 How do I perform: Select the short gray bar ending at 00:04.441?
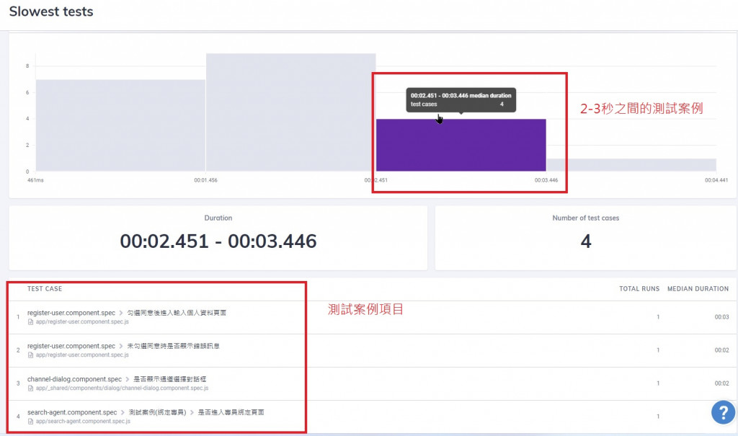(x=631, y=165)
